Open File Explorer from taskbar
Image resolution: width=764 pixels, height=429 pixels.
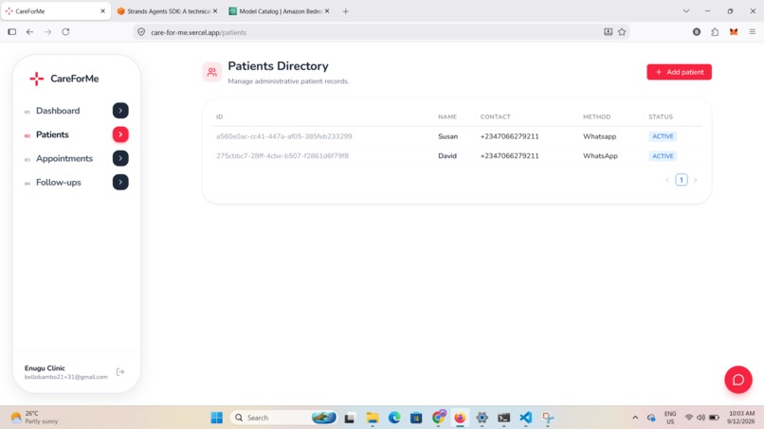click(x=373, y=418)
